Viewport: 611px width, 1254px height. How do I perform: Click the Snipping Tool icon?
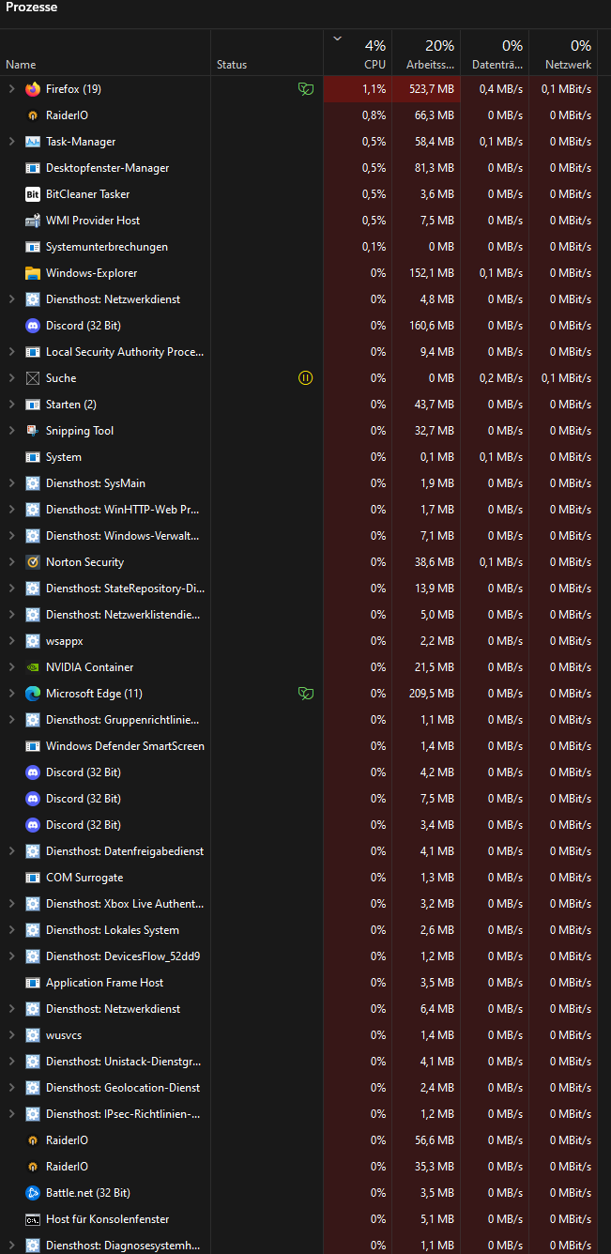coord(33,431)
